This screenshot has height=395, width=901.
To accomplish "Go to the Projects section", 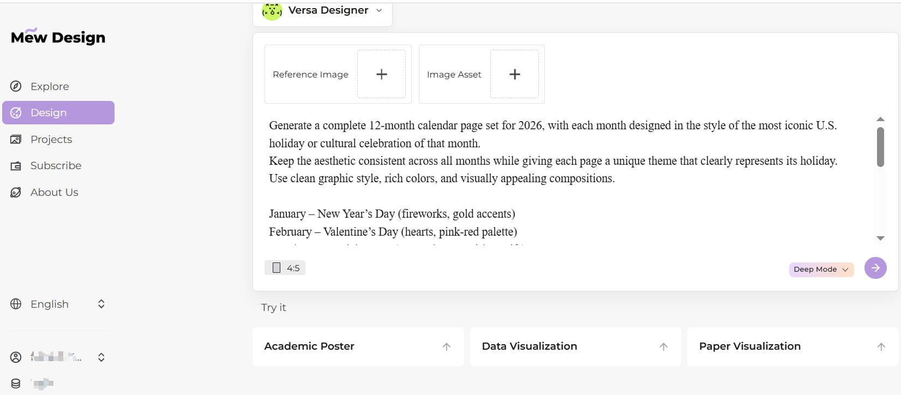I will click(51, 139).
